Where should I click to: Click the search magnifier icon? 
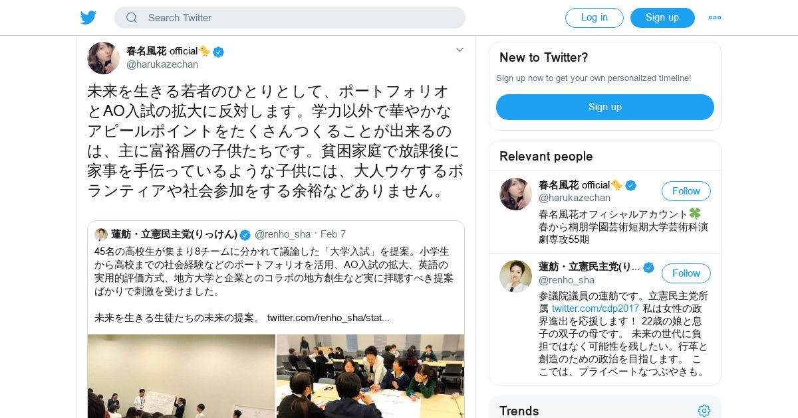point(132,18)
